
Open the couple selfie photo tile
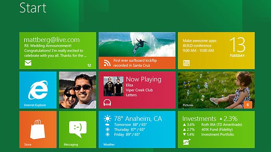click(78, 90)
